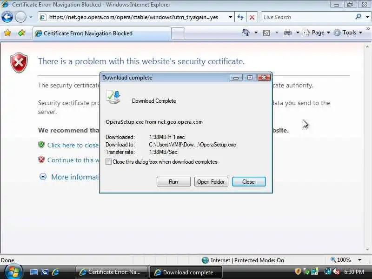Run the downloaded OperaSetup.exe

173,182
